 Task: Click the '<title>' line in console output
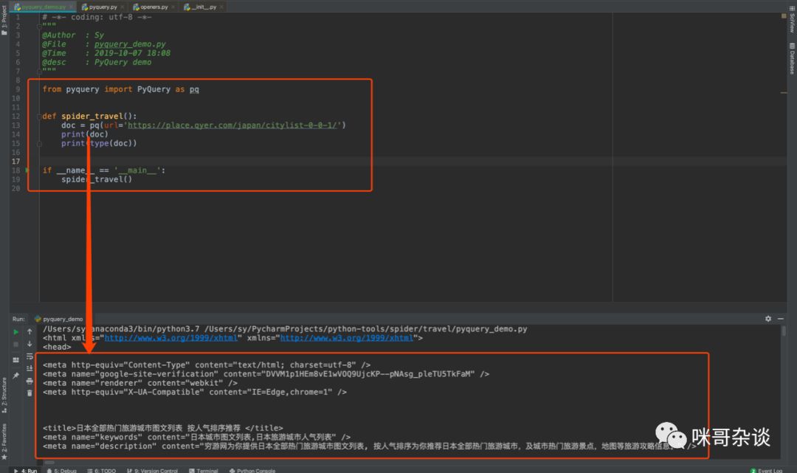tap(162, 428)
